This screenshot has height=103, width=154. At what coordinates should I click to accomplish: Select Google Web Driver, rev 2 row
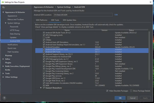[x=92, y=81]
